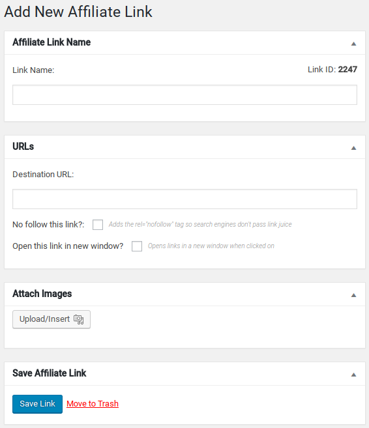Click the Save Link button
The height and width of the screenshot is (428, 369).
[x=37, y=404]
